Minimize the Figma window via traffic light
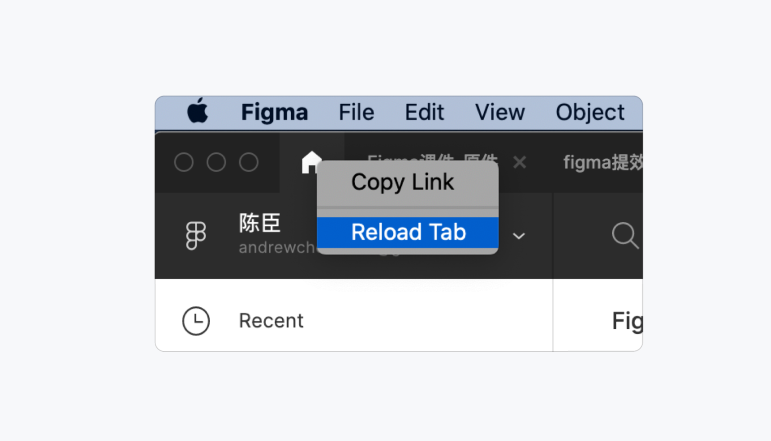 [216, 162]
